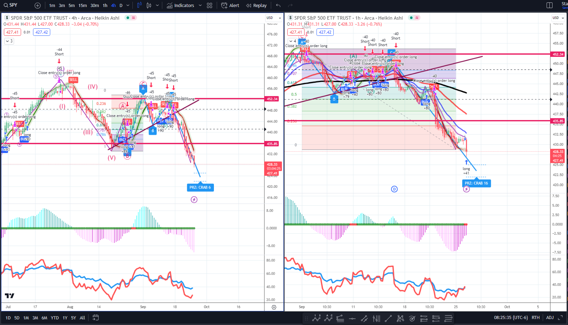Viewport: 568px width, 325px height.
Task: Switch to the 3m interval
Action: [62, 6]
